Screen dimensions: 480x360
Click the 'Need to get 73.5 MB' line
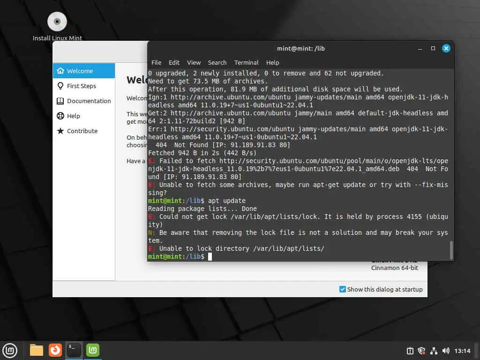[x=208, y=82]
